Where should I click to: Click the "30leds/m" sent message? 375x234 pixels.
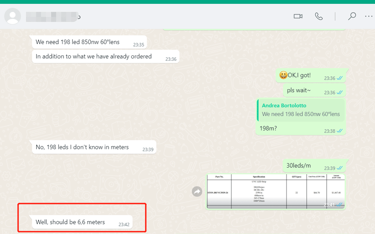[x=299, y=166]
